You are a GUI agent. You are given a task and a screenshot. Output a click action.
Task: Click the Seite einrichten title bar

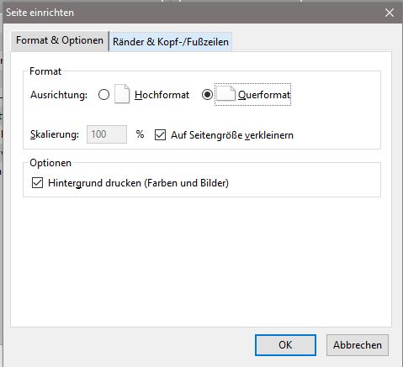tap(191, 13)
